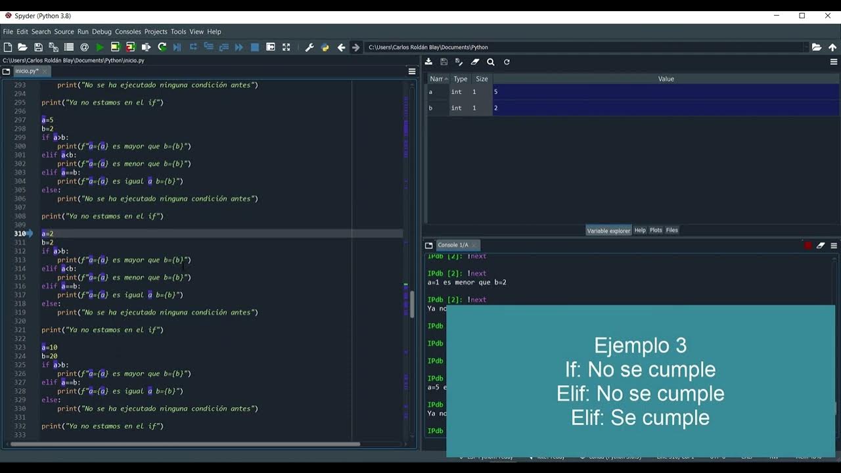
Task: Stop debugging with the blue square
Action: click(255, 47)
